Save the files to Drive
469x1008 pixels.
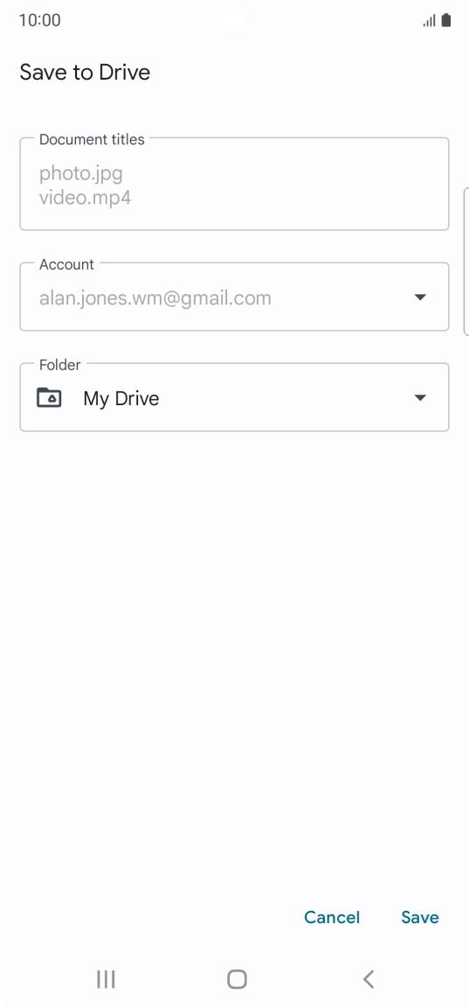[x=420, y=917]
